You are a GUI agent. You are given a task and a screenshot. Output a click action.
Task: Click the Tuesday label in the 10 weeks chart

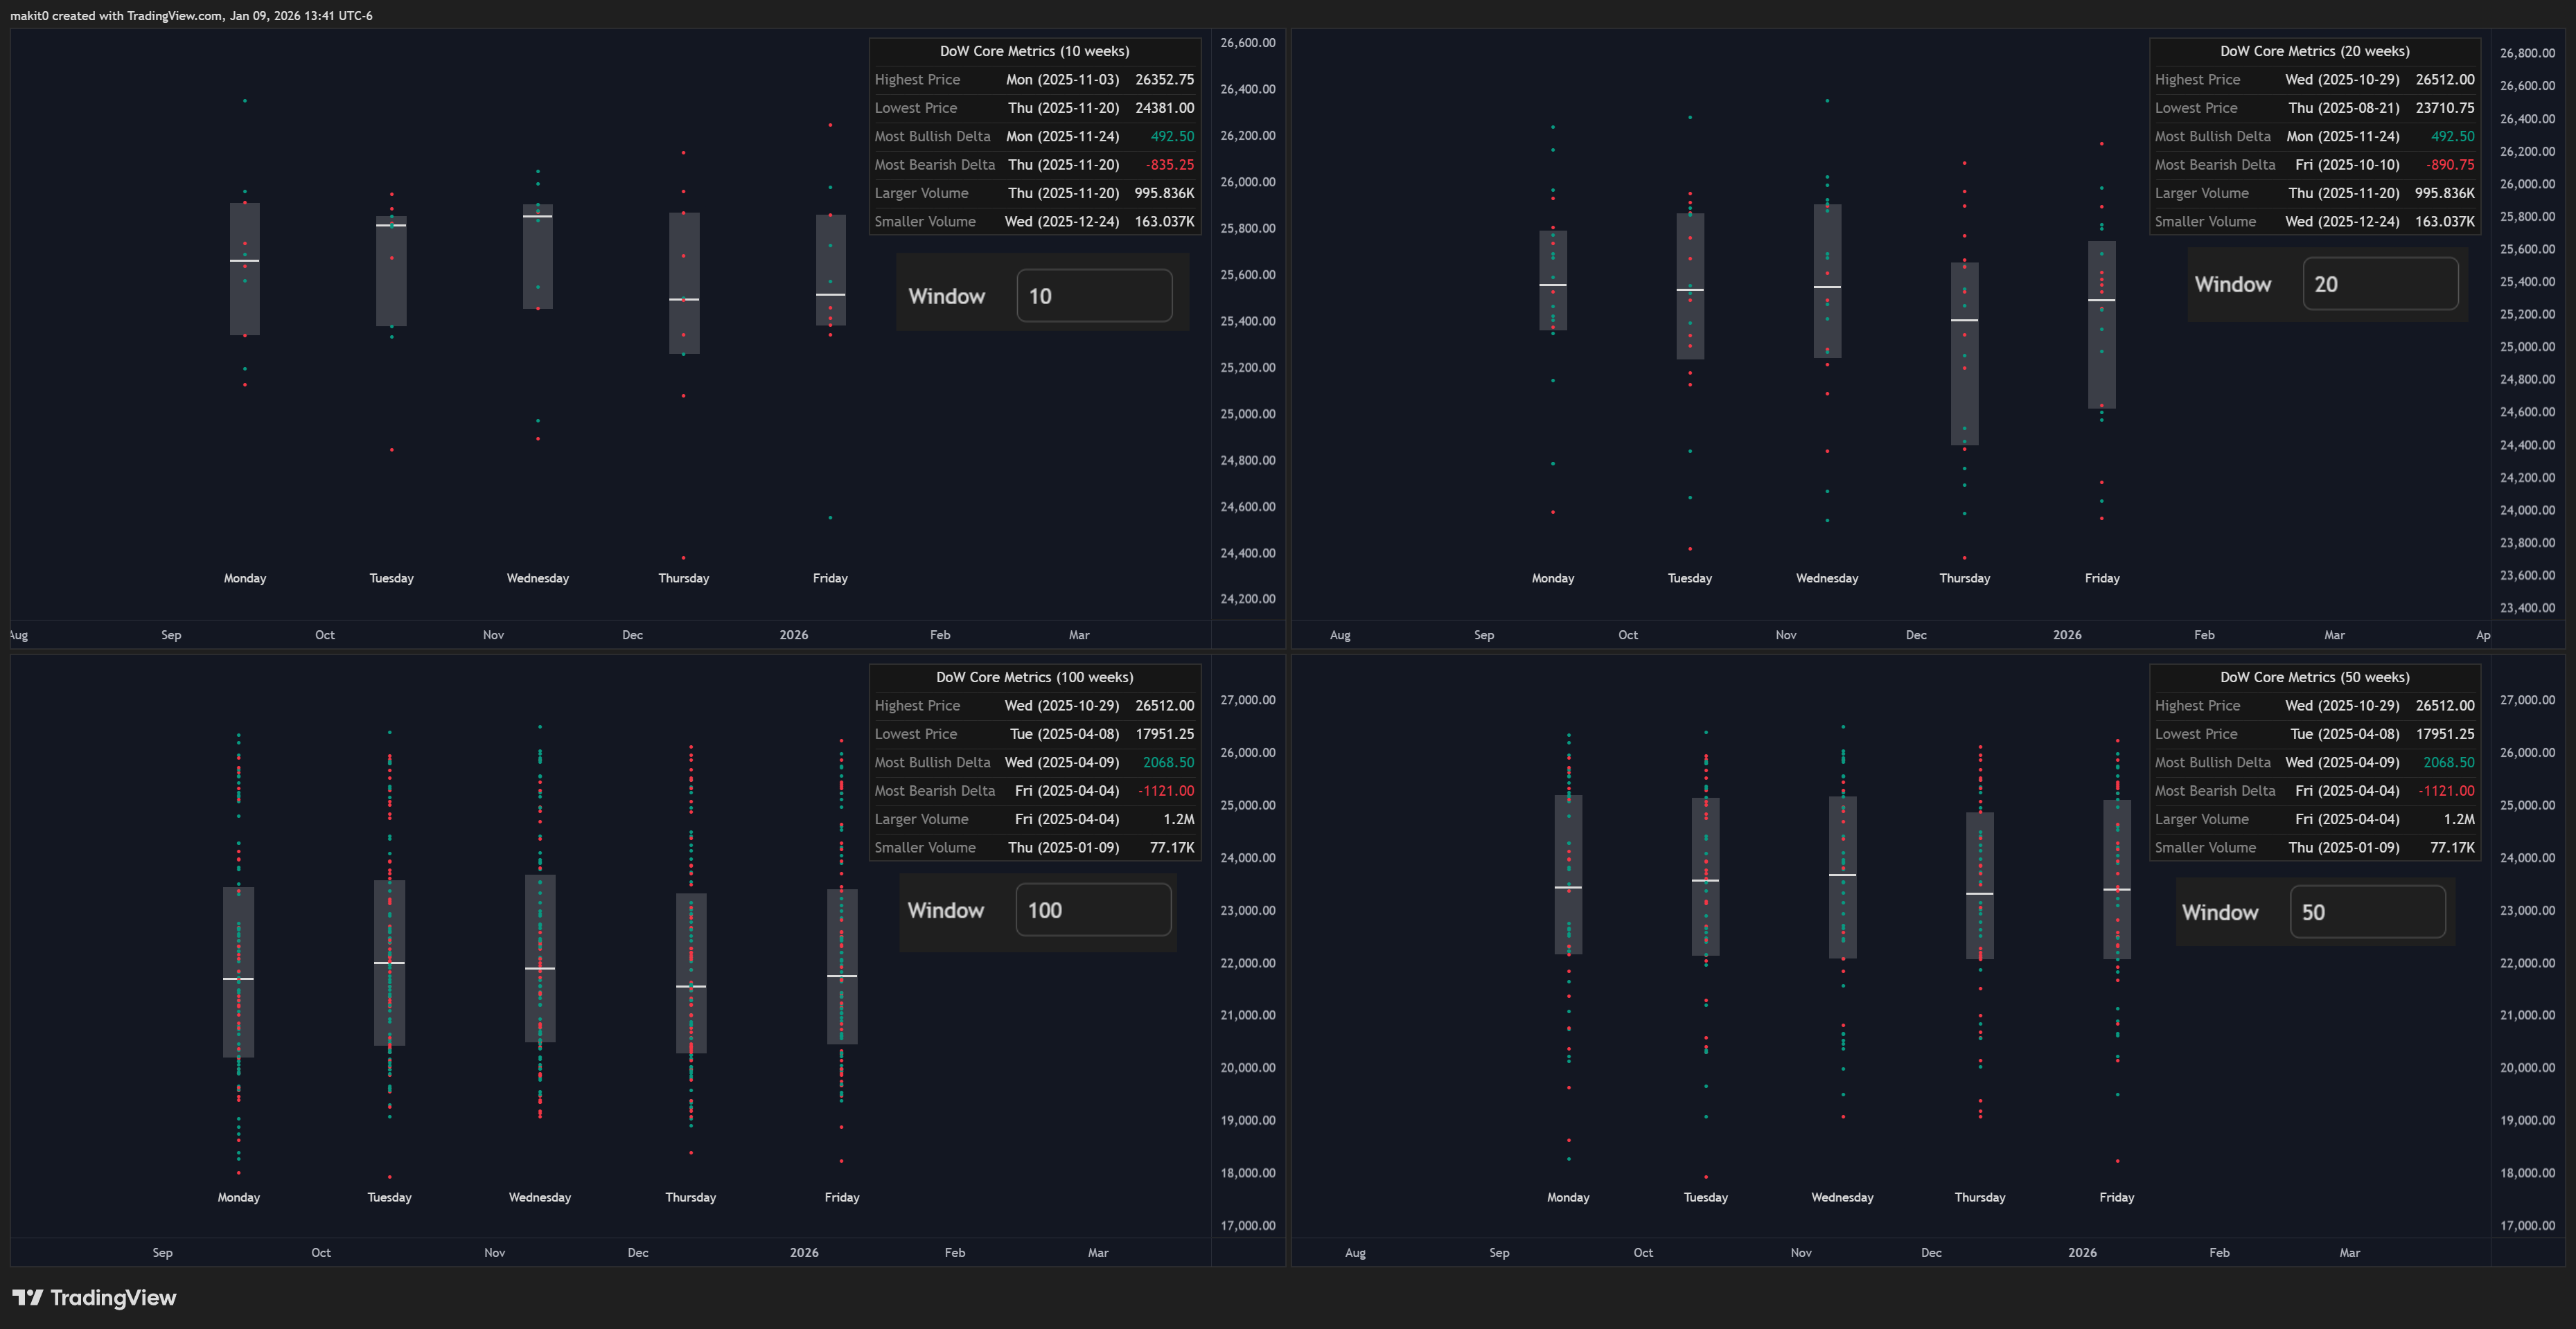(x=391, y=578)
